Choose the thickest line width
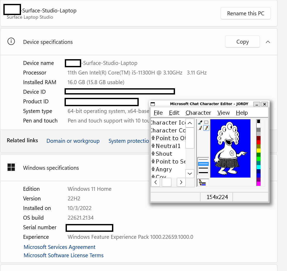Viewport: 287px width, 271px height. point(203,172)
